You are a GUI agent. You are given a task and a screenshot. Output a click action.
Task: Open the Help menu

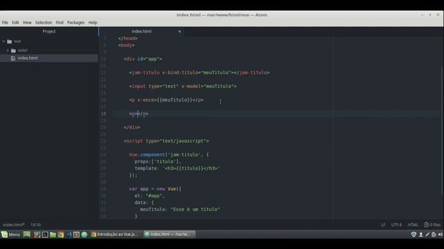click(x=92, y=22)
